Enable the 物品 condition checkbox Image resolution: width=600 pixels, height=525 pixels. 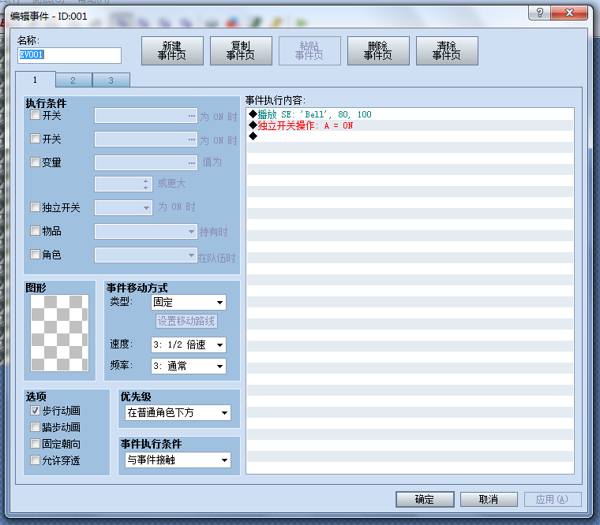35,231
